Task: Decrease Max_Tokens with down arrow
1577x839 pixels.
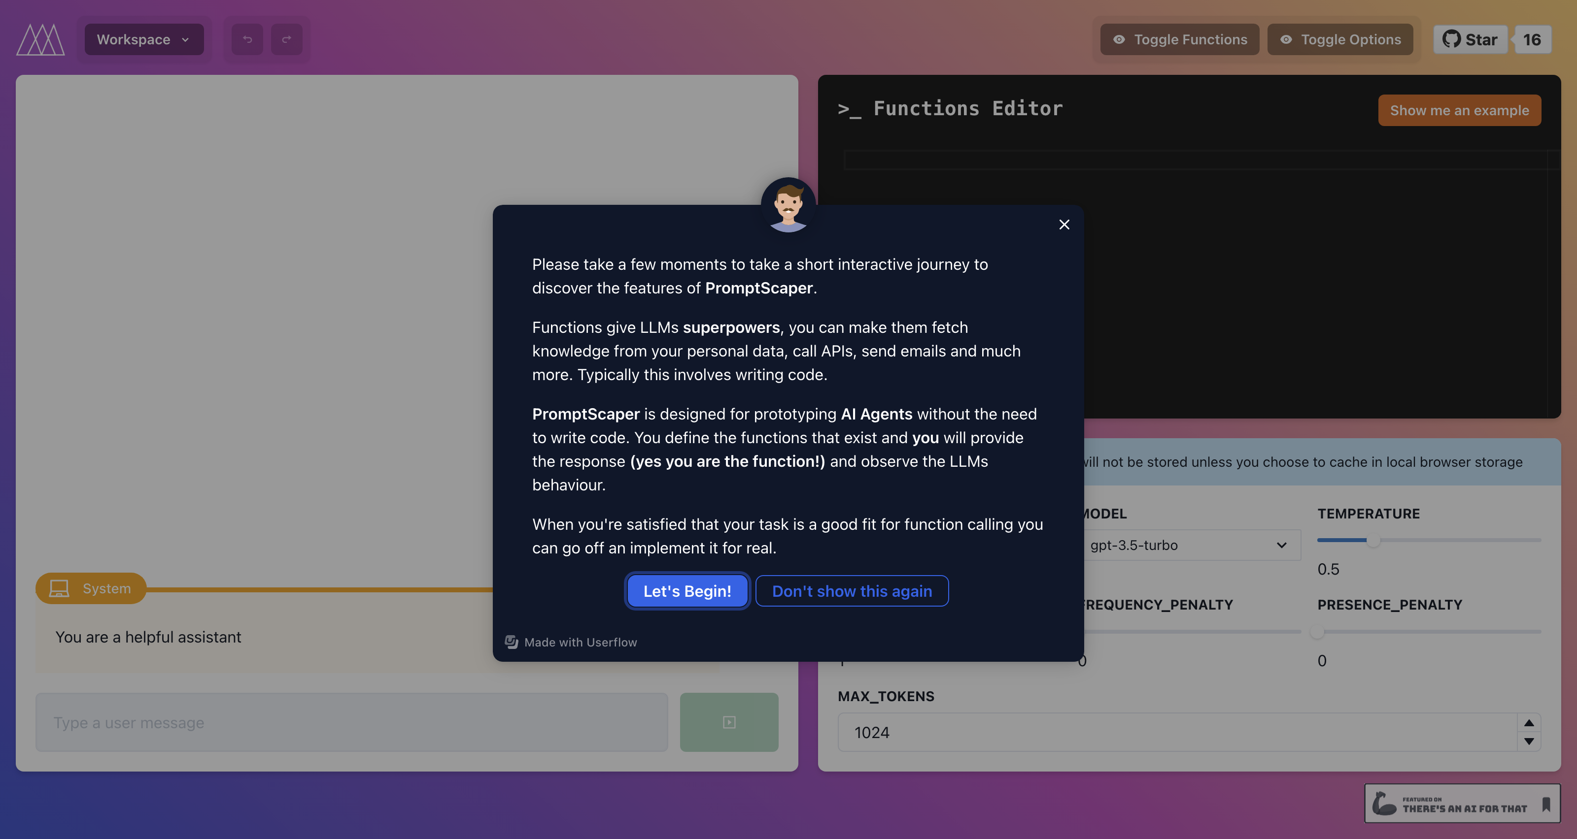Action: (1529, 741)
